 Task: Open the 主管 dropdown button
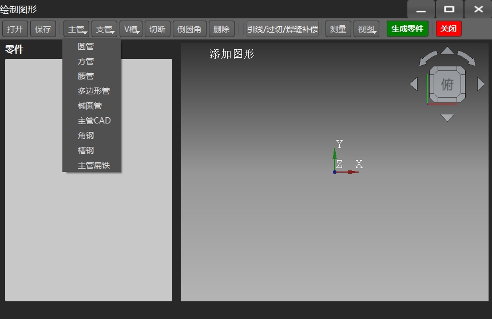point(76,29)
